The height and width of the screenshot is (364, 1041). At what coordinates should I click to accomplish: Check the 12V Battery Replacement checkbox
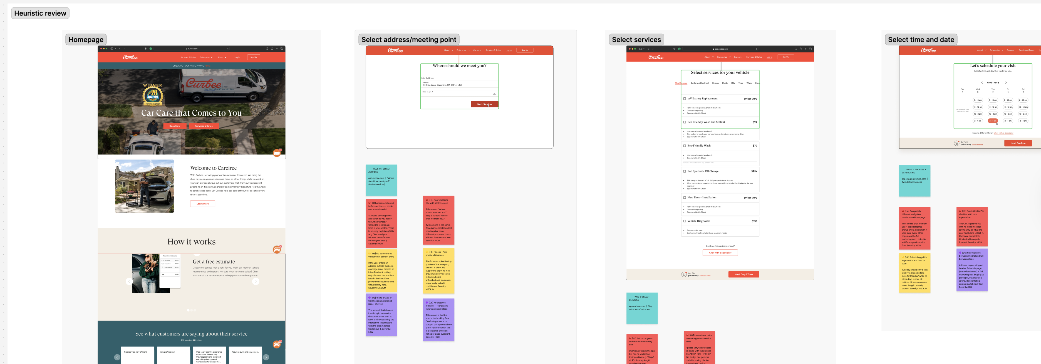(x=685, y=98)
